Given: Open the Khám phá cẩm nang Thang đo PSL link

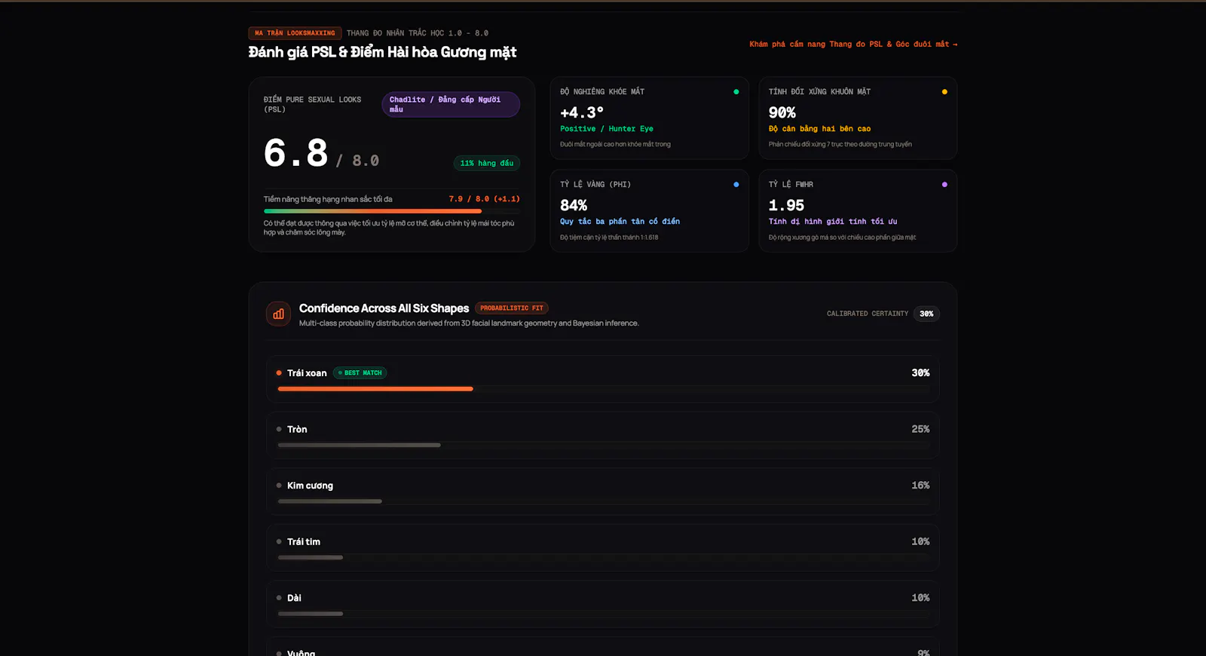Looking at the screenshot, I should tap(853, 44).
